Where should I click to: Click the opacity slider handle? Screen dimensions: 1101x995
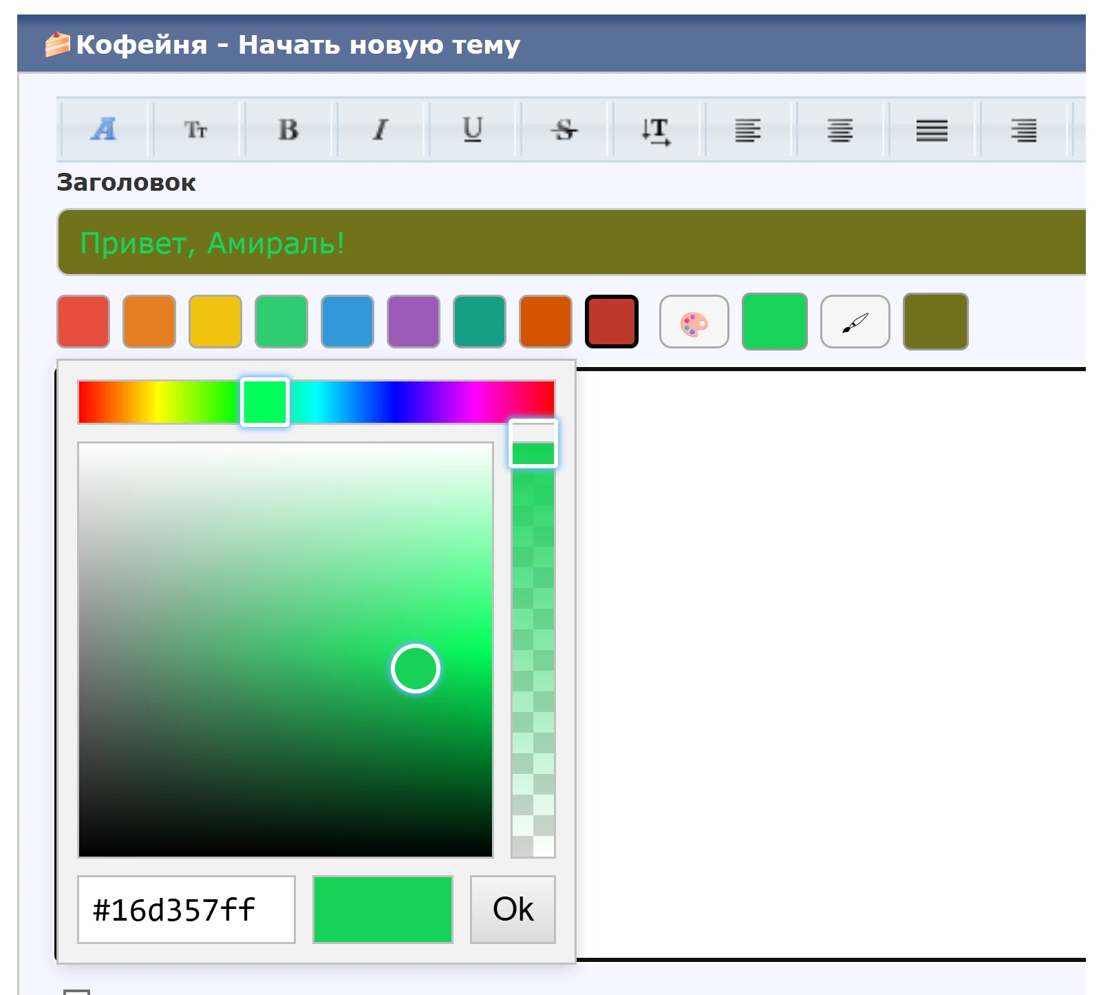(x=533, y=444)
